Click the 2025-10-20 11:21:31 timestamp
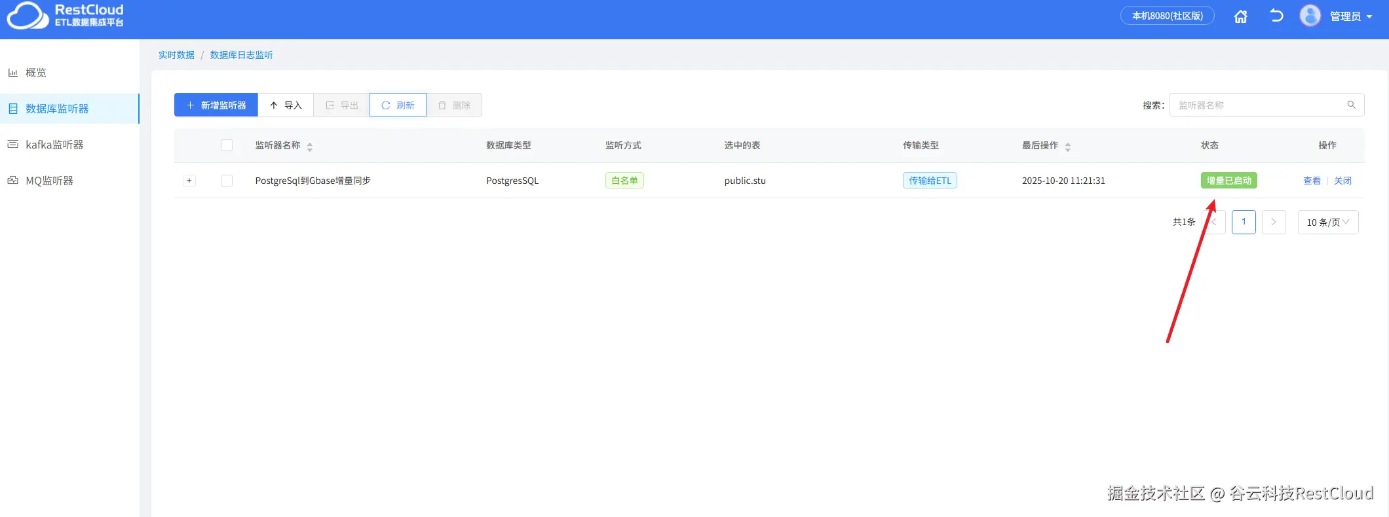1389x517 pixels. pyautogui.click(x=1063, y=181)
